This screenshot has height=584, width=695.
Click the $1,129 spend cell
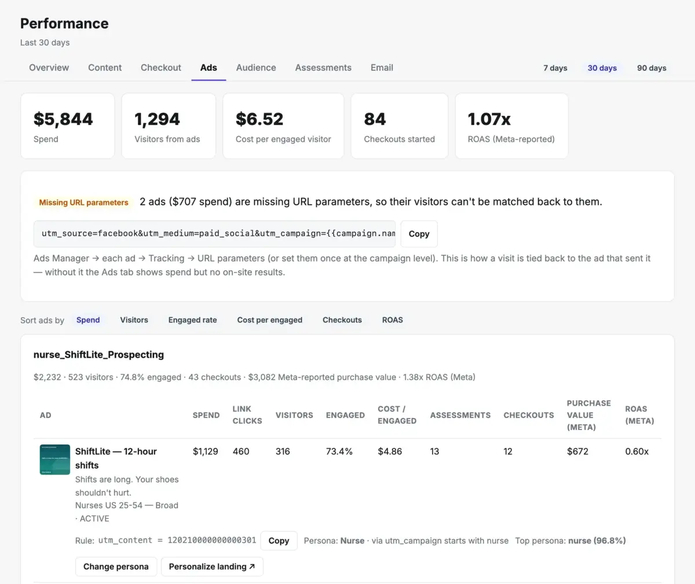[x=206, y=451]
